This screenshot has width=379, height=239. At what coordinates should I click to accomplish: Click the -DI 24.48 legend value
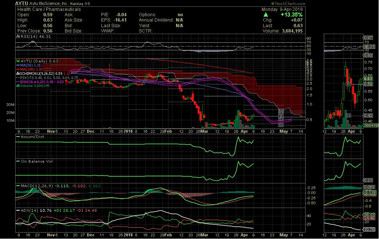click(87, 211)
